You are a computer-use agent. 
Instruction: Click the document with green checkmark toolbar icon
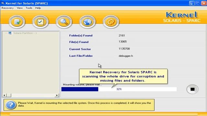pos(17,22)
